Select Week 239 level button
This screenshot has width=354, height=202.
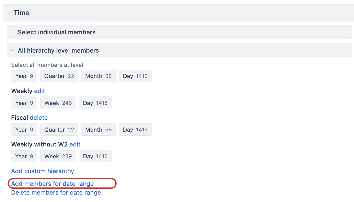(58, 156)
